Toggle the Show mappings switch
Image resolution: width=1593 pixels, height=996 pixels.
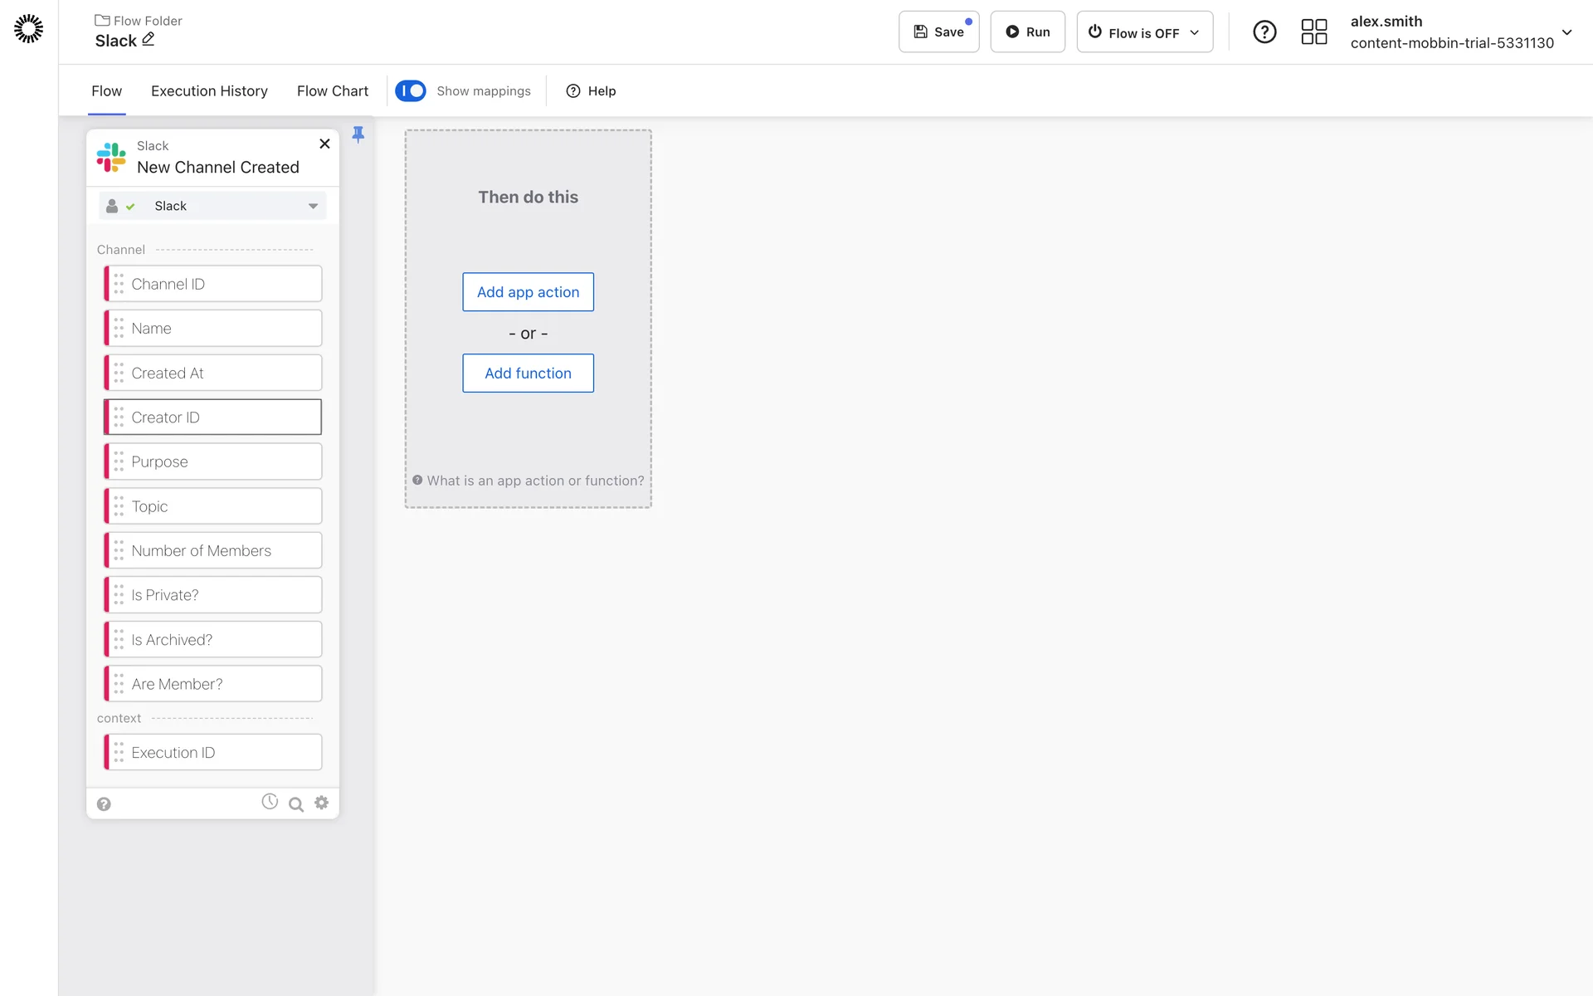tap(411, 90)
